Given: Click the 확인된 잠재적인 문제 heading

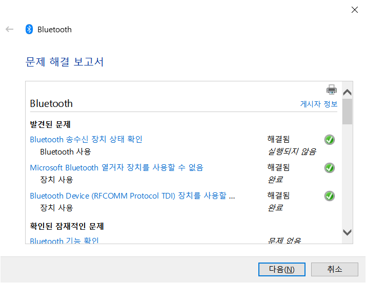Looking at the screenshot, I should click(67, 226).
